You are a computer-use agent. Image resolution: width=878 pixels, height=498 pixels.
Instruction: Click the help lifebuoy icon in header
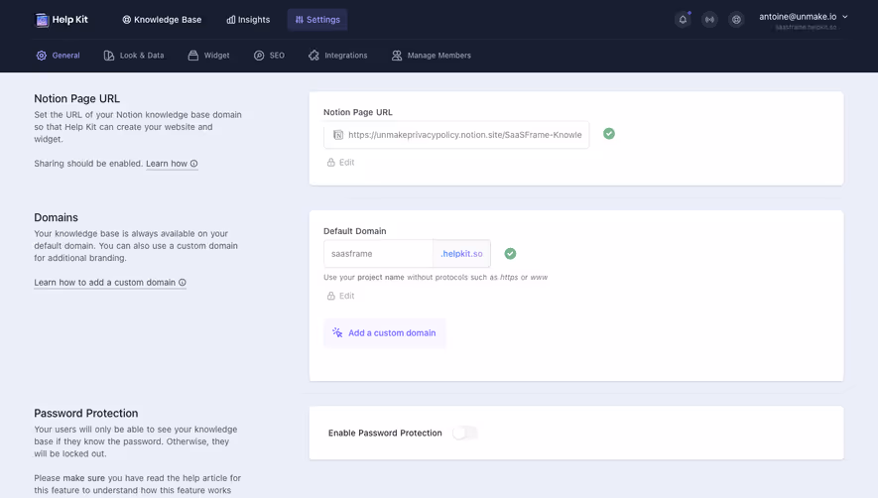pyautogui.click(x=736, y=20)
